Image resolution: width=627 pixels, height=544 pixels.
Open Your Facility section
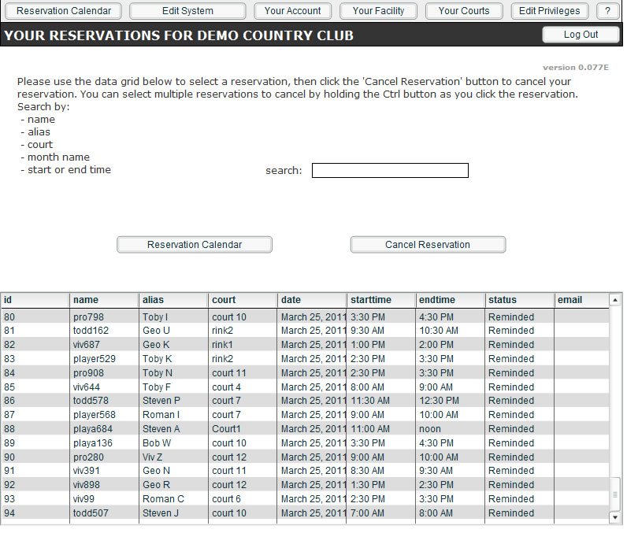coord(378,11)
